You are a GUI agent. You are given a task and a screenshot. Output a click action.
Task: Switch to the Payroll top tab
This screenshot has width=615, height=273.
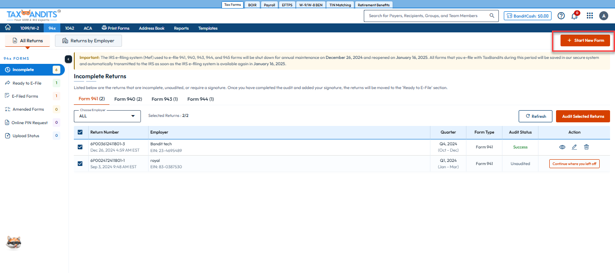click(x=269, y=5)
